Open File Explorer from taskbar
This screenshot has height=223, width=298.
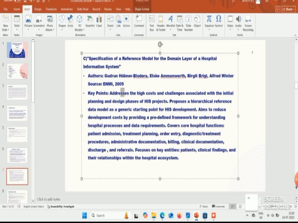[153, 215]
